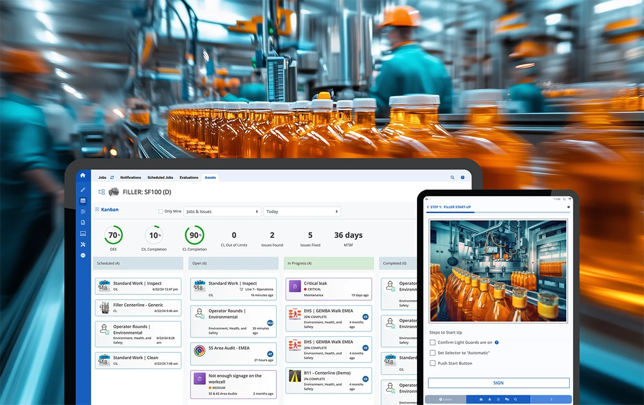Click the help icon next to Confirm Light Guards
The height and width of the screenshot is (405, 644).
496,342
